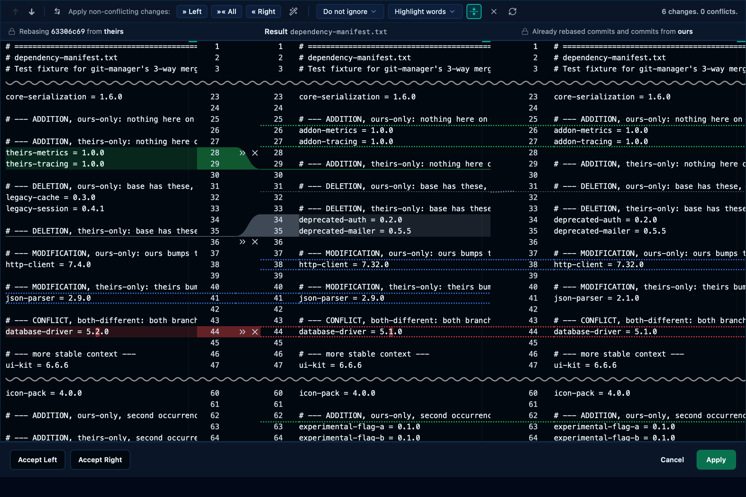Screen dimensions: 746x497
Task: Open the Highlight words dropdown
Action: click(425, 12)
